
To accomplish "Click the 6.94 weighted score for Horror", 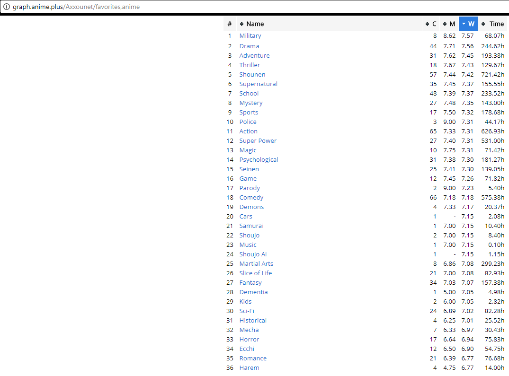I will pyautogui.click(x=467, y=340).
